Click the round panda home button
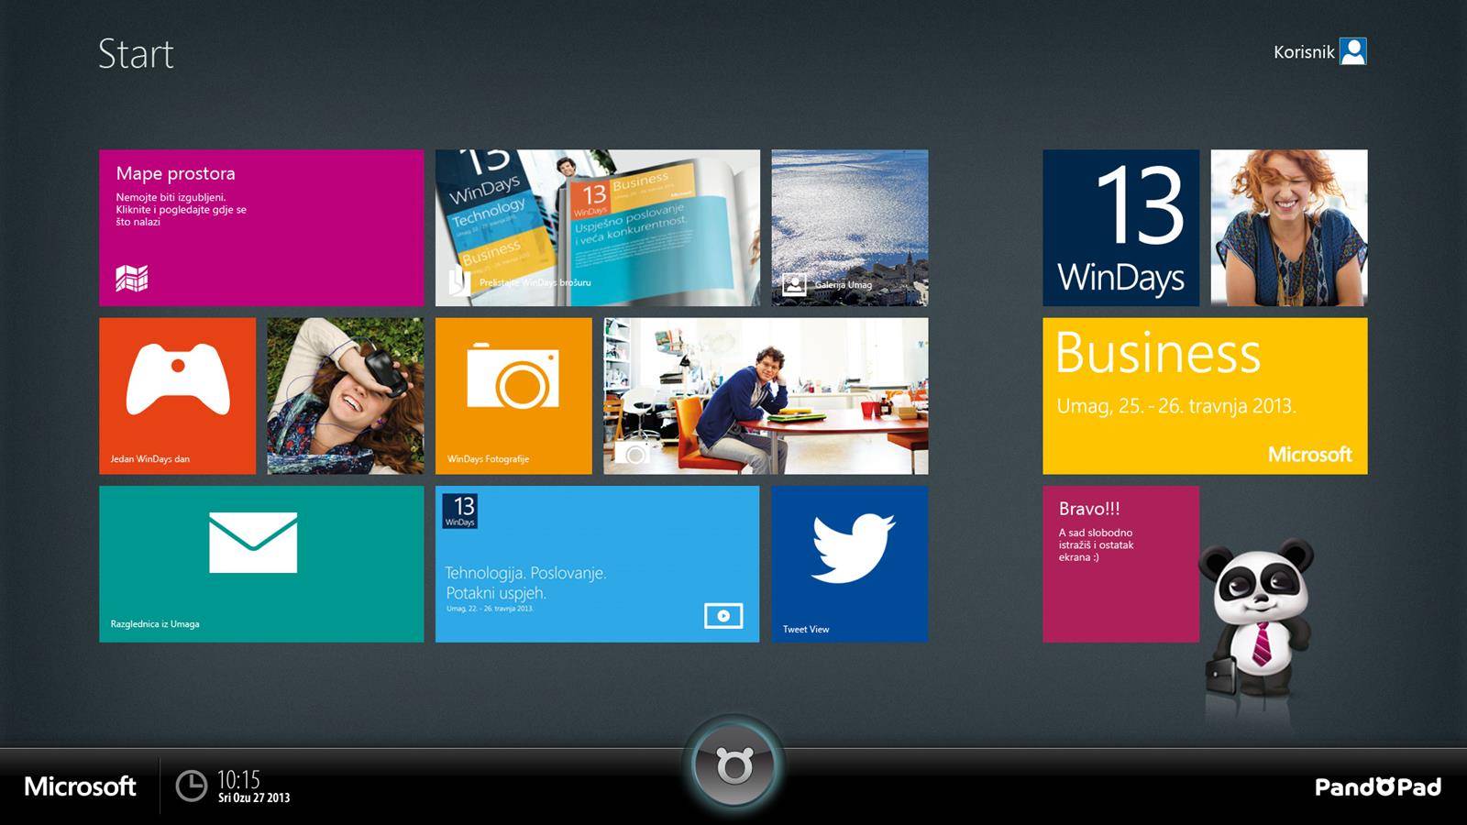 (733, 766)
